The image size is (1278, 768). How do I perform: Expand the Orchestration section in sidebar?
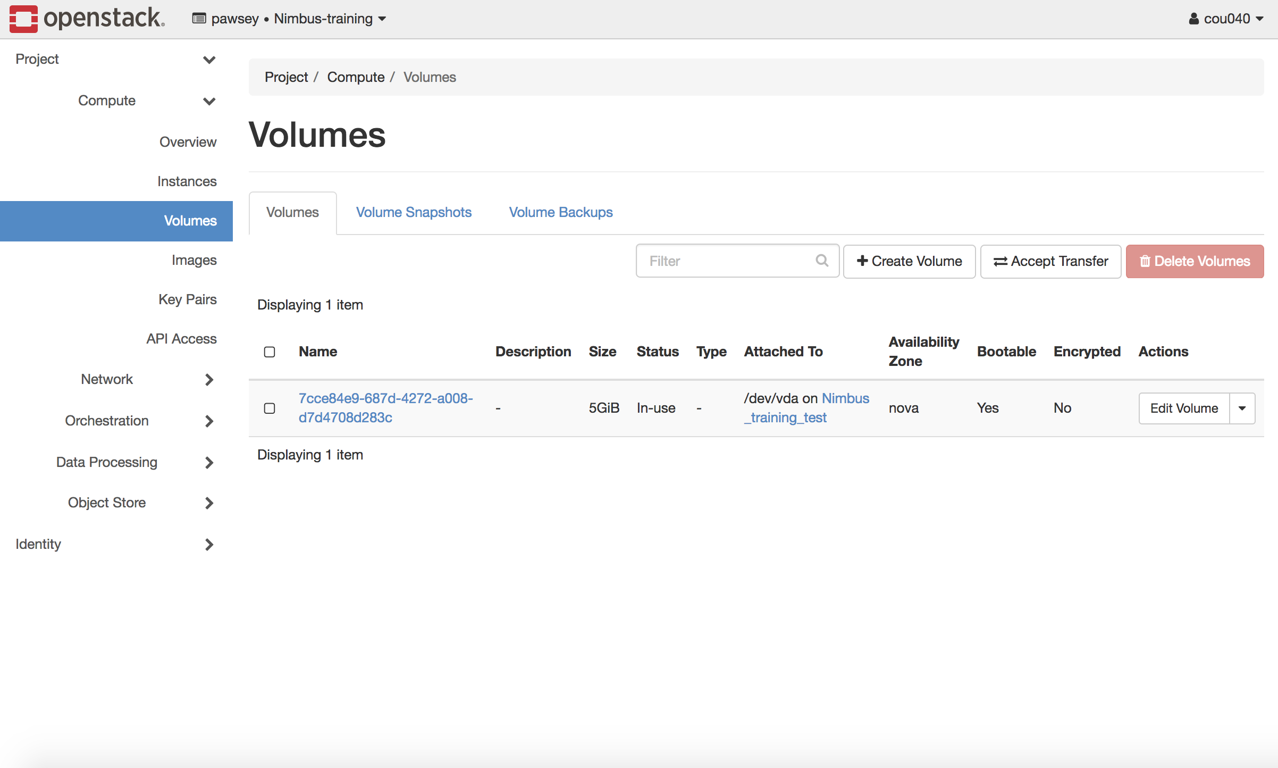(105, 420)
